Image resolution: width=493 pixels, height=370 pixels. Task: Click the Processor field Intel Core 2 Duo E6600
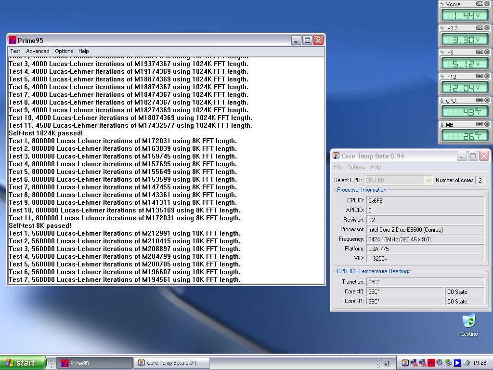(426, 230)
